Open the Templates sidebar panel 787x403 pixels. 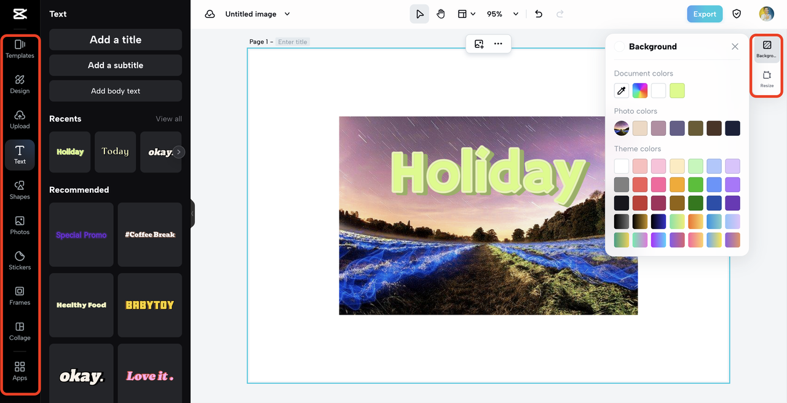tap(20, 49)
